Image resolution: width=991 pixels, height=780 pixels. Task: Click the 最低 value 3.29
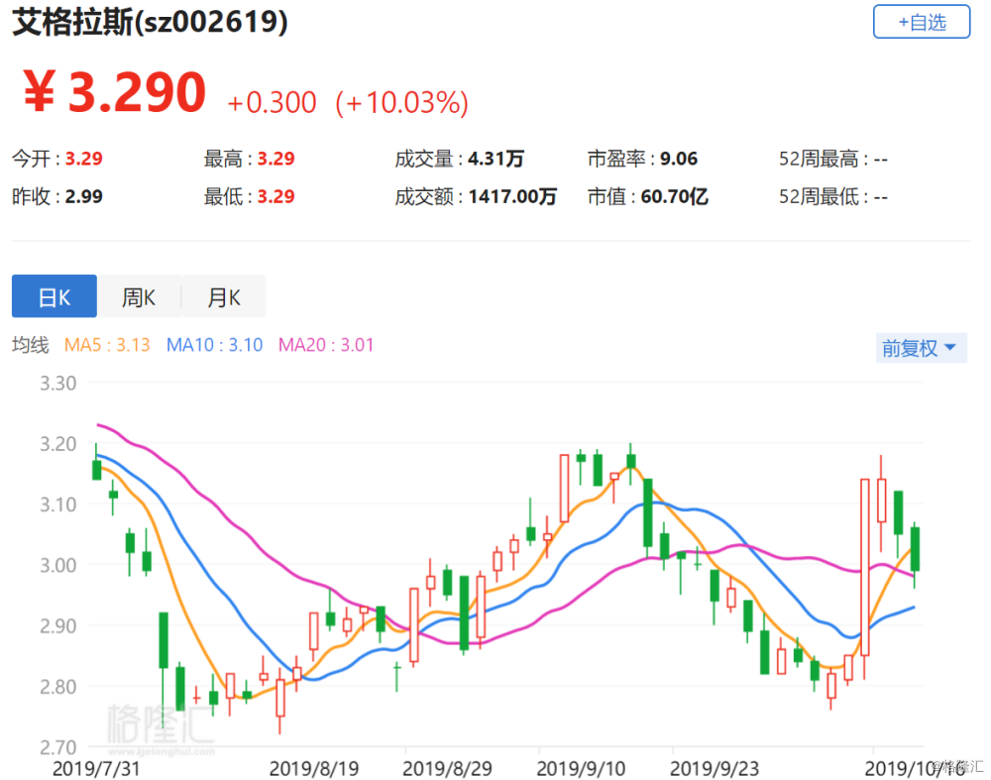click(276, 196)
